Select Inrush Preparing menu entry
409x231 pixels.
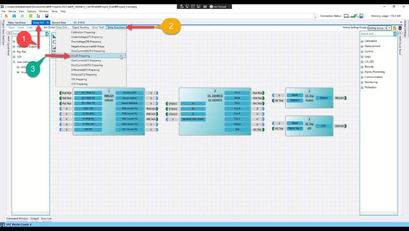pos(81,56)
